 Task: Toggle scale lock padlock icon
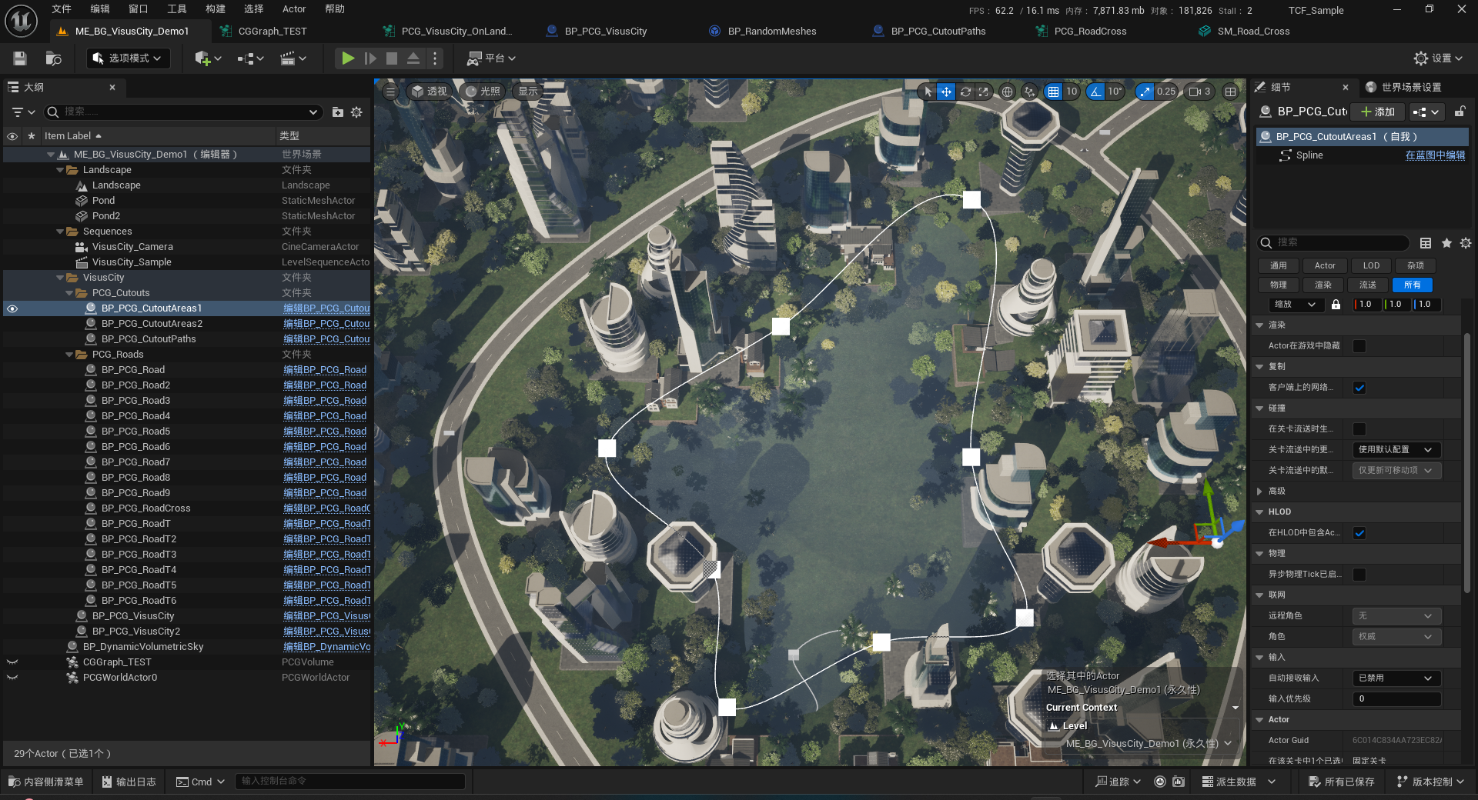coord(1336,305)
